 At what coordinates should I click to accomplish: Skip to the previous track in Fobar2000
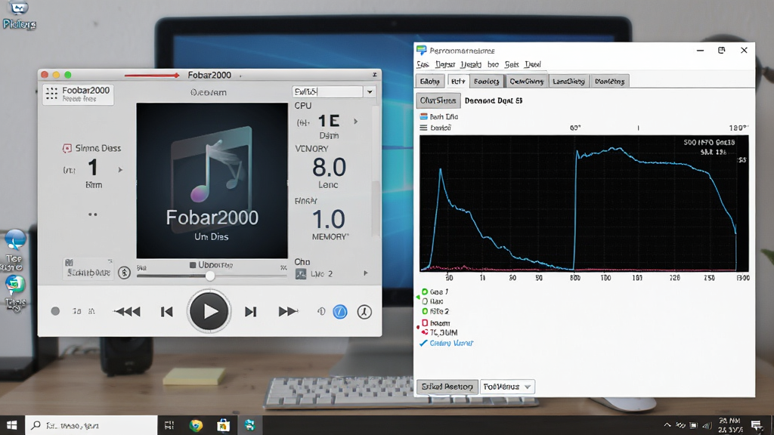coord(167,312)
